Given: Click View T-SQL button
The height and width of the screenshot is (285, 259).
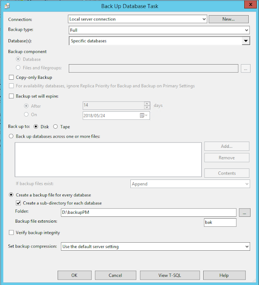Looking at the screenshot, I should 170,275.
